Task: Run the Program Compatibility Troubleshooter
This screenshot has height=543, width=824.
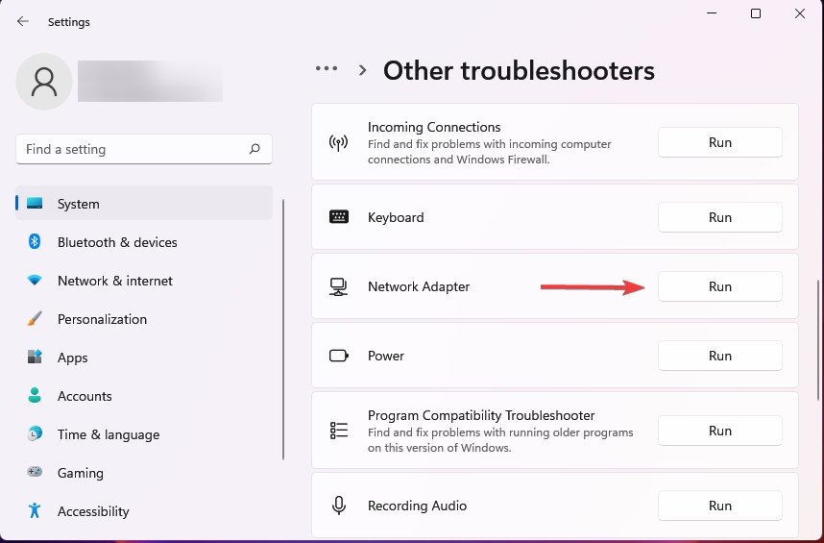Action: coord(720,431)
